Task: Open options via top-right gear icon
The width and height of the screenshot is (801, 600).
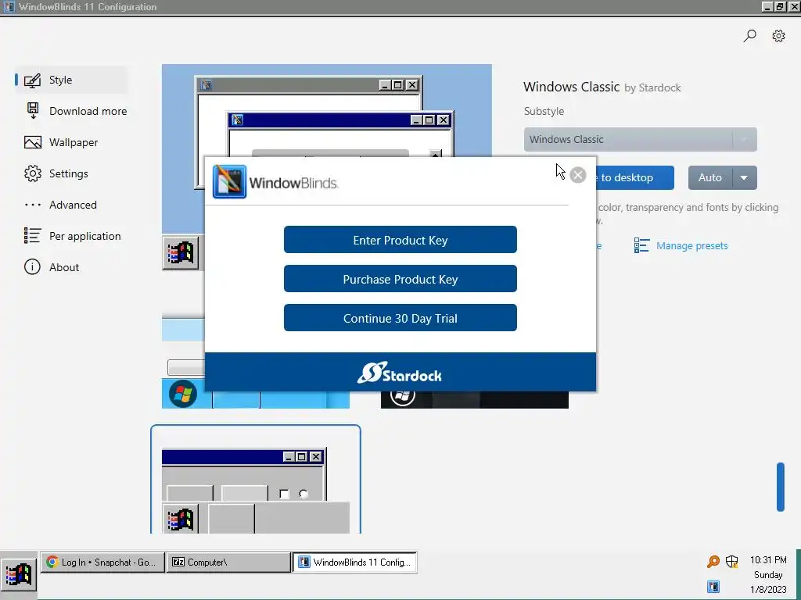Action: coord(778,36)
